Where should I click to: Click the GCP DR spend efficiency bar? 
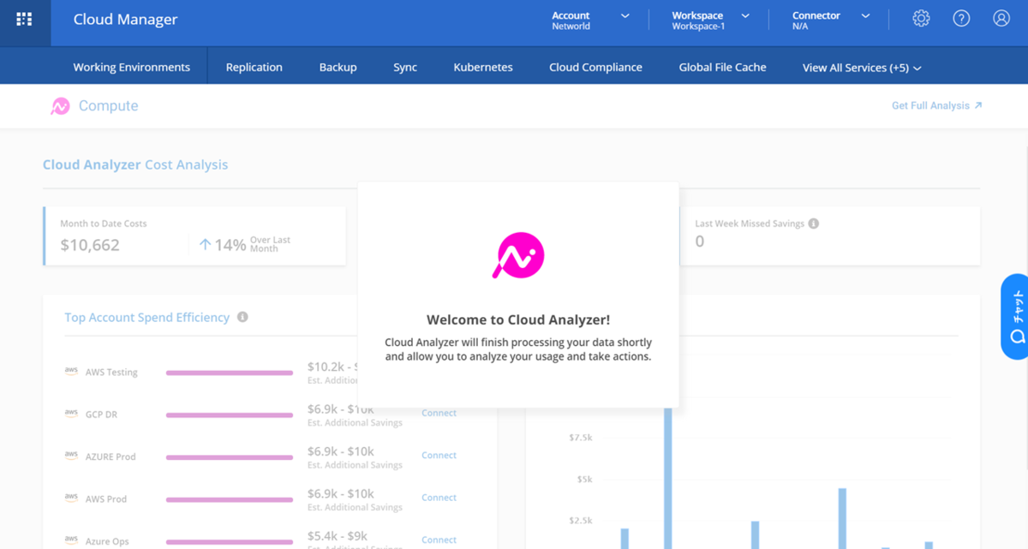pyautogui.click(x=230, y=415)
